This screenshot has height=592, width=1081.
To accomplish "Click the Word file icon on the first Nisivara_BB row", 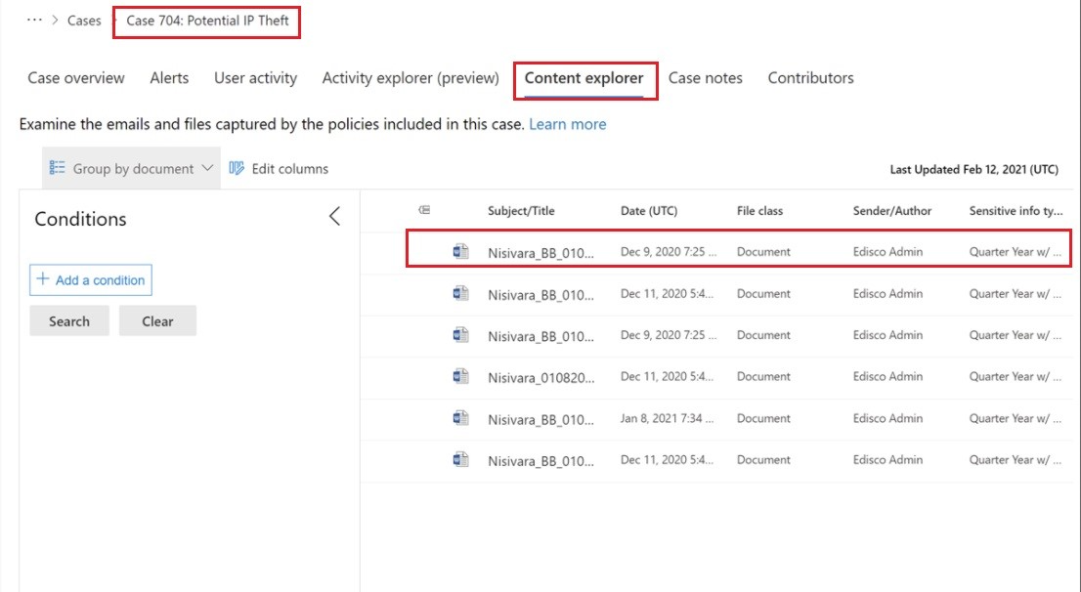I will (460, 249).
